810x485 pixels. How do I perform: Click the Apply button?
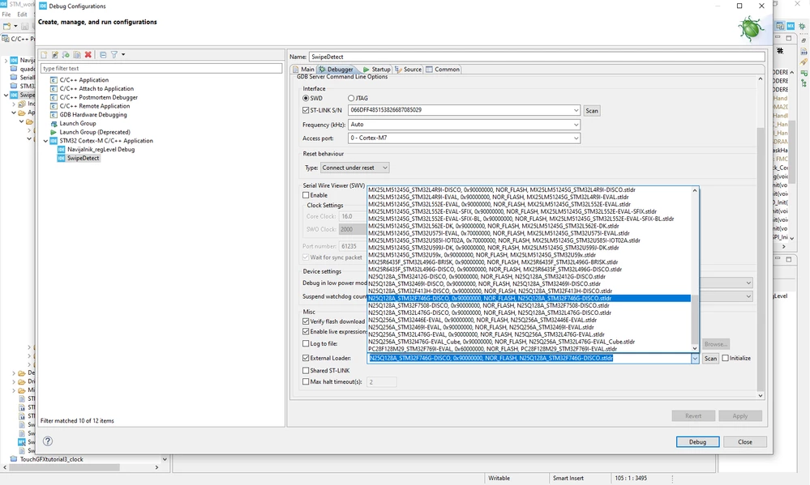(739, 416)
